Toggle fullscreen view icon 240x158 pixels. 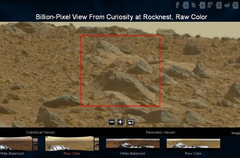131,122
